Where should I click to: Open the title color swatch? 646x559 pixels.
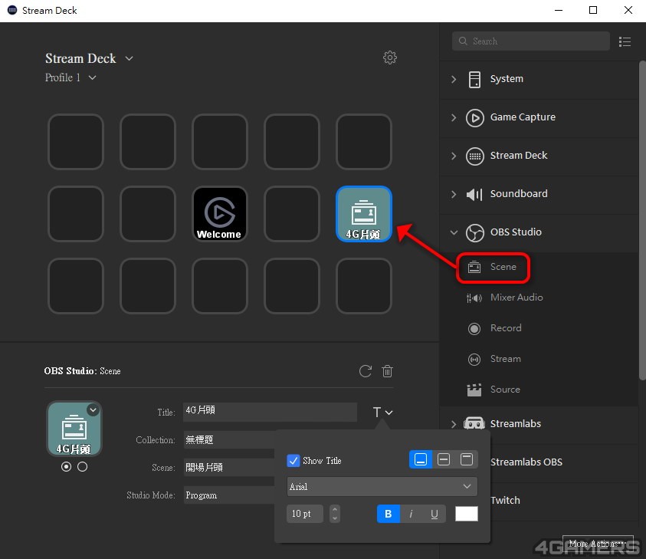tap(467, 514)
